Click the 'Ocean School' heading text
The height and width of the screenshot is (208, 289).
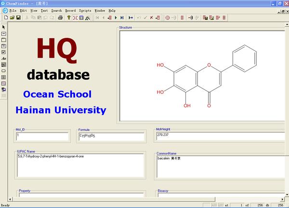click(57, 94)
